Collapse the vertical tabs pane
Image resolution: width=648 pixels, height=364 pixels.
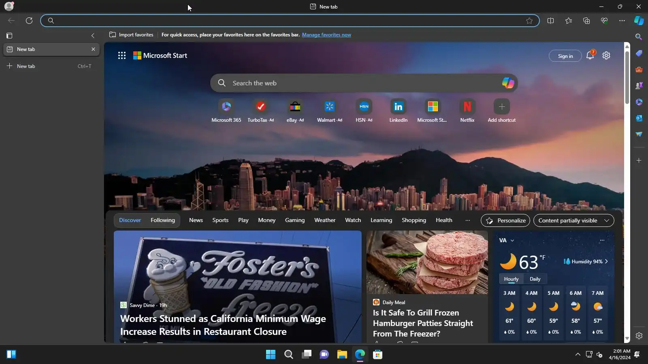pyautogui.click(x=93, y=36)
